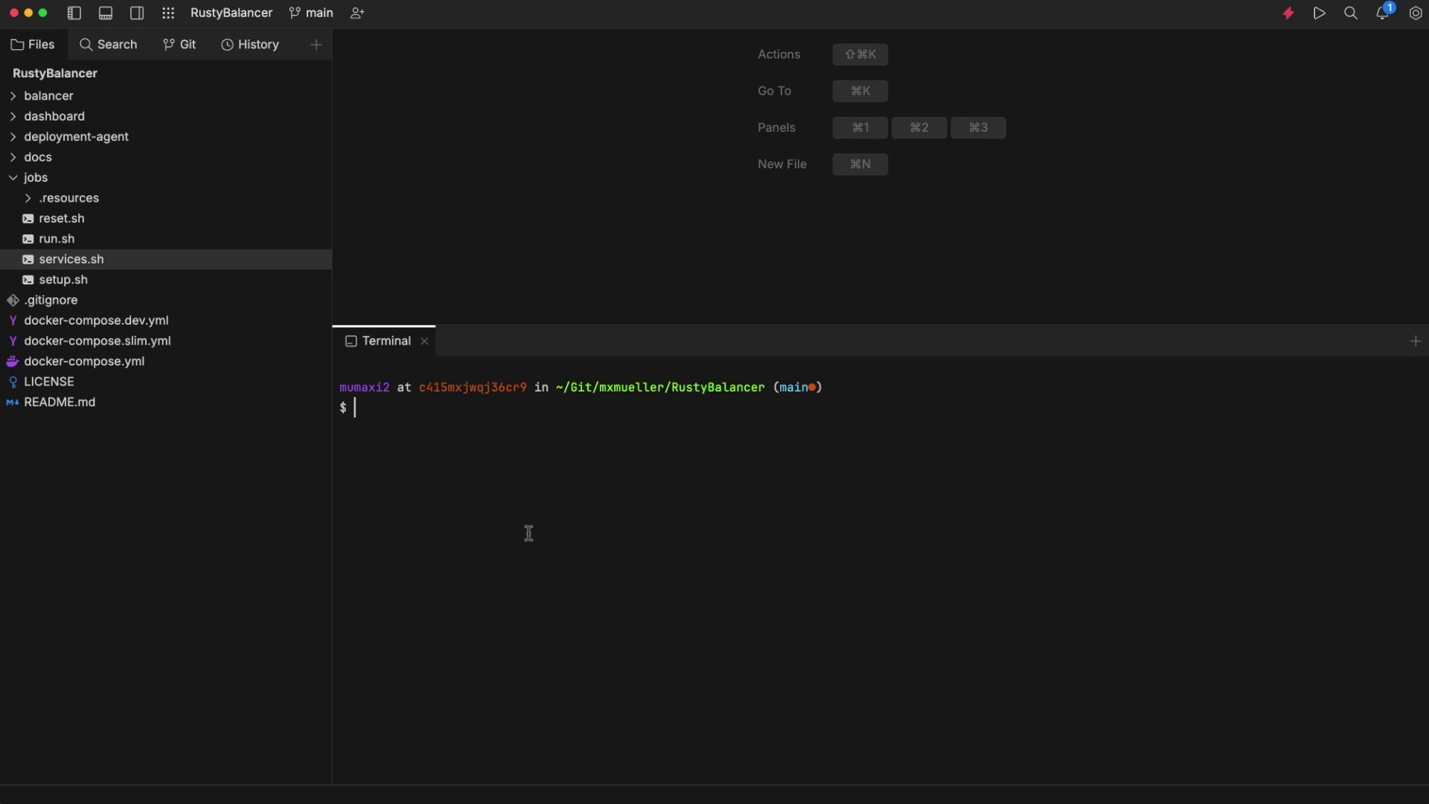Viewport: 1429px width, 804px height.
Task: Toggle the bottom panel icon
Action: (106, 13)
